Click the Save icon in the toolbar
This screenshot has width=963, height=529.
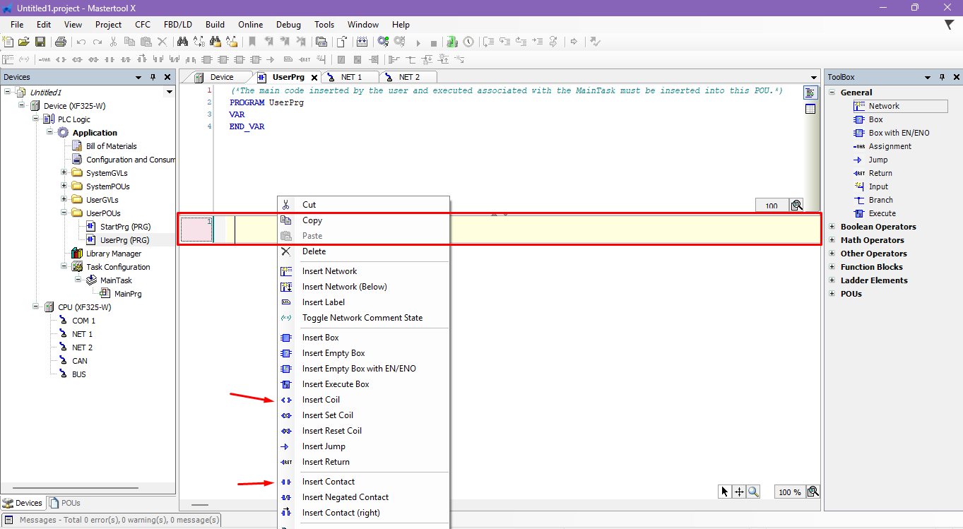pos(40,42)
